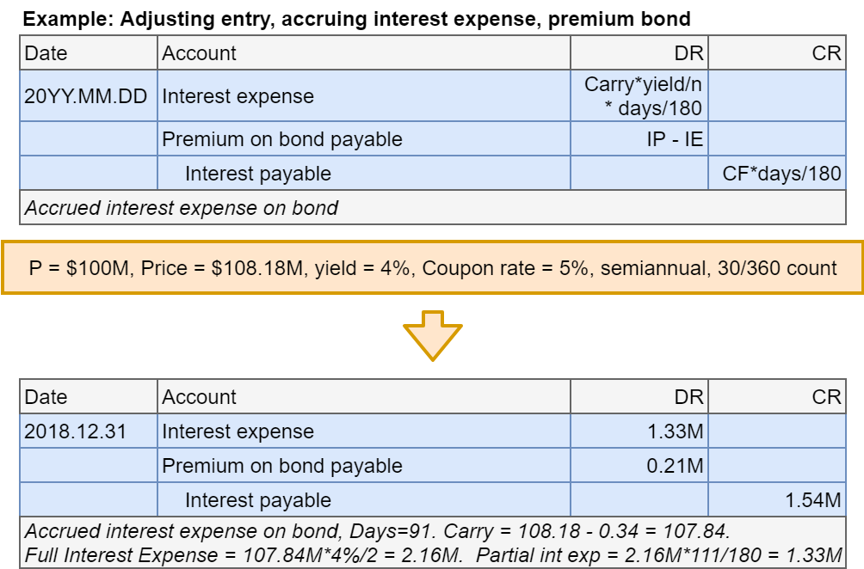This screenshot has width=864, height=569.
Task: Click the Account header in the formula table
Action: (x=200, y=53)
